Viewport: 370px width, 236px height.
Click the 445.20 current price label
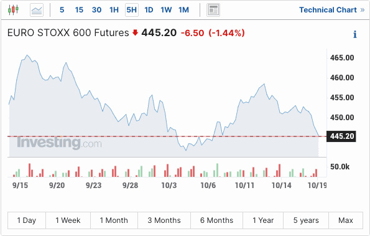pyautogui.click(x=159, y=33)
